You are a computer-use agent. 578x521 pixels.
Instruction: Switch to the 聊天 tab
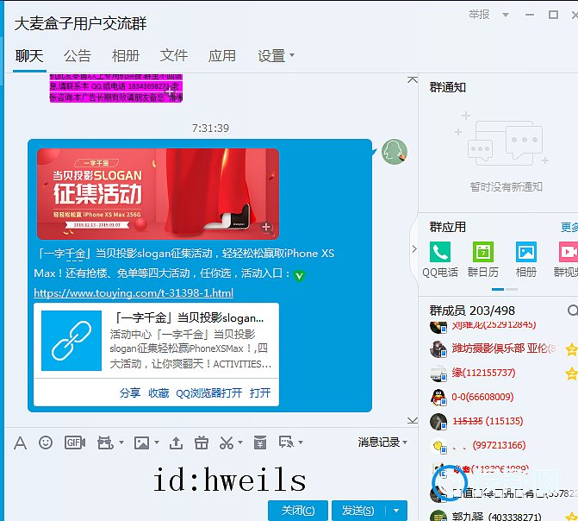click(29, 56)
